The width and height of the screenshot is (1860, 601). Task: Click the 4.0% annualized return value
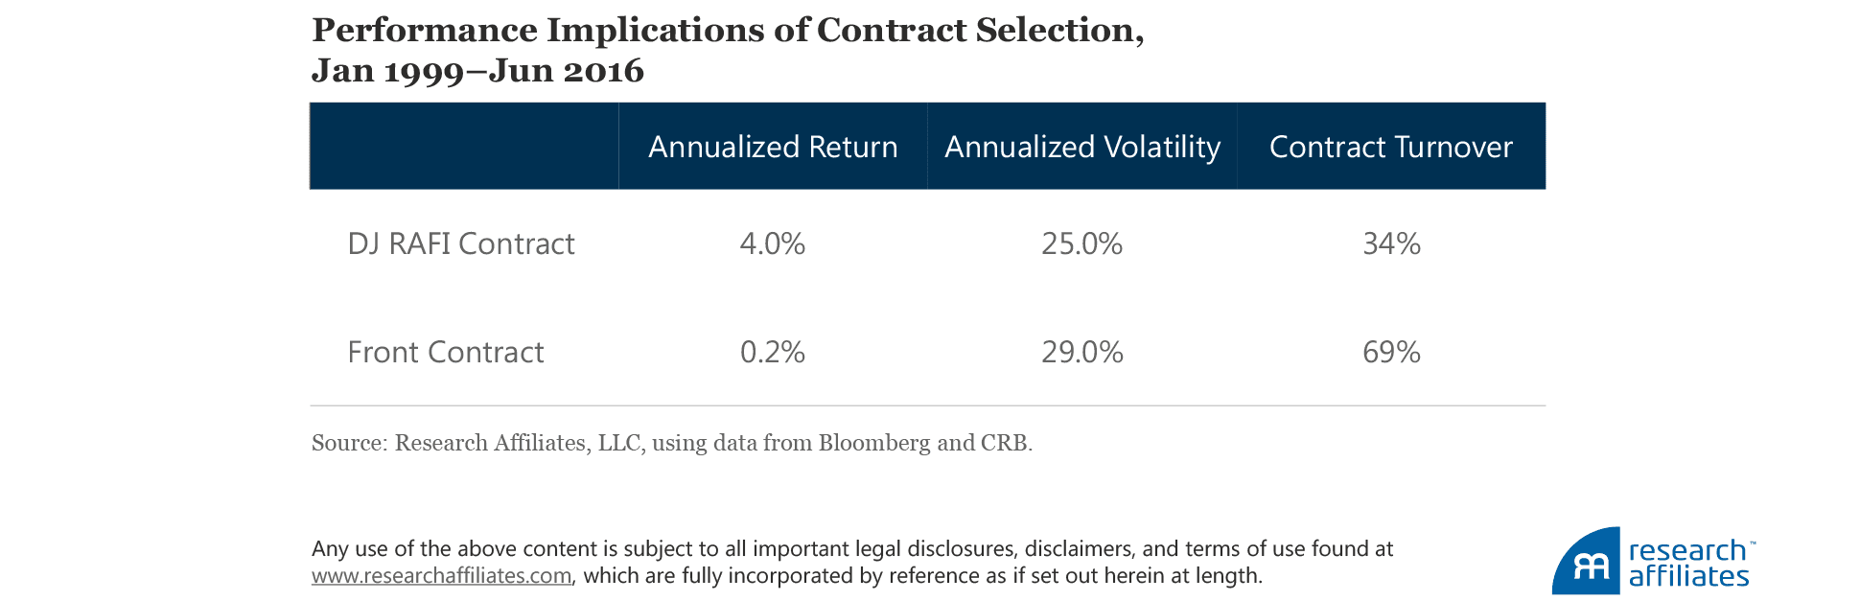(773, 243)
